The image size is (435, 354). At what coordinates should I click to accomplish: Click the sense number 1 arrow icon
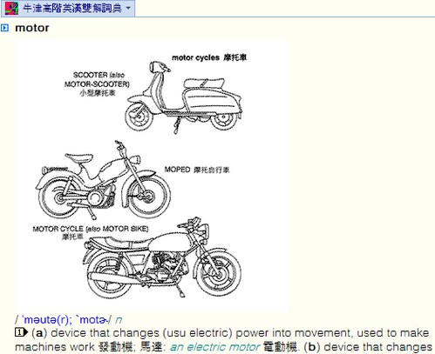pos(21,332)
